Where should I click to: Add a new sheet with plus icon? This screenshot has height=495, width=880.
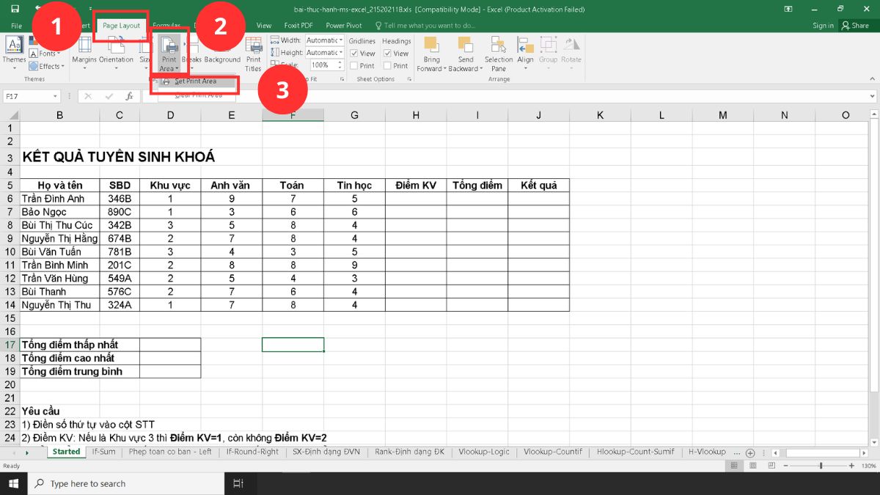click(x=750, y=452)
